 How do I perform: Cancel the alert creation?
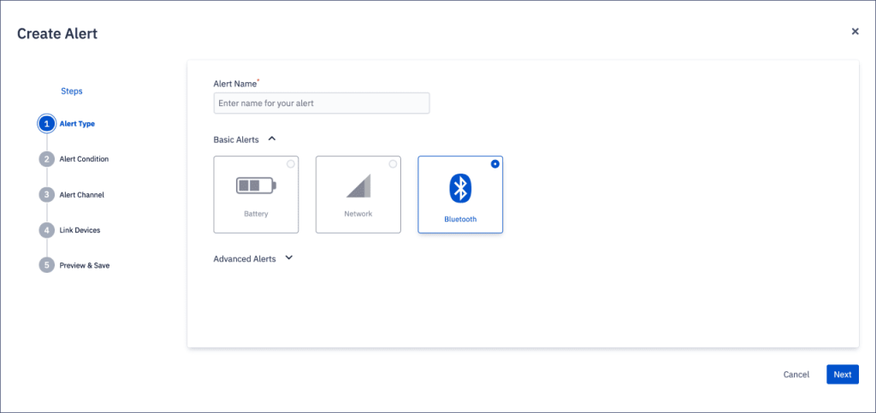click(796, 375)
